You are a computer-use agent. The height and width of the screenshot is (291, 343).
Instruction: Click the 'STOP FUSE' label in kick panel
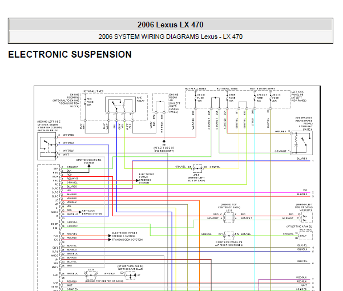[x=232, y=98]
